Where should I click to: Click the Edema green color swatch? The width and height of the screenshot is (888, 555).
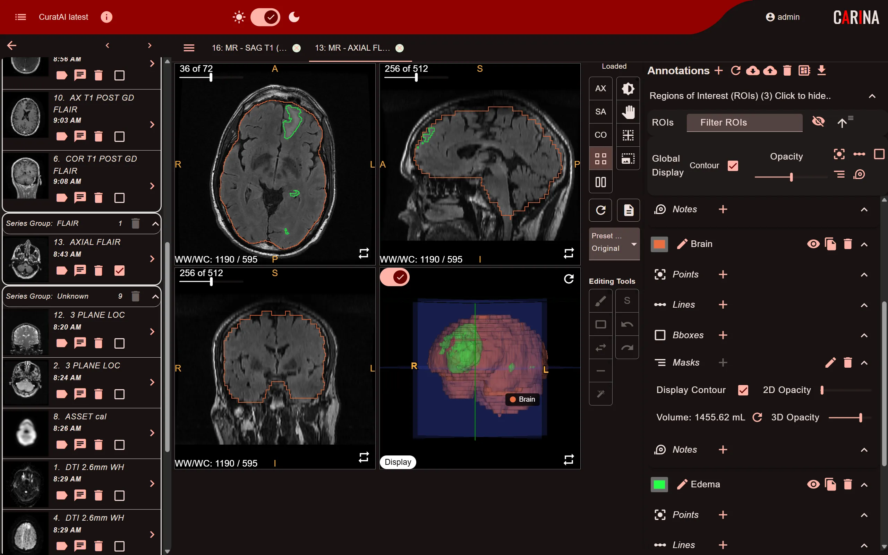point(659,485)
